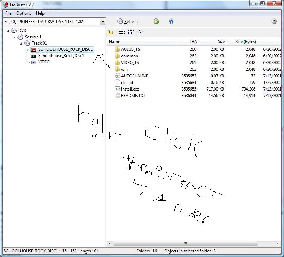Click the README.TXT file icon
Viewport: 284px width, 257px height.
point(117,95)
